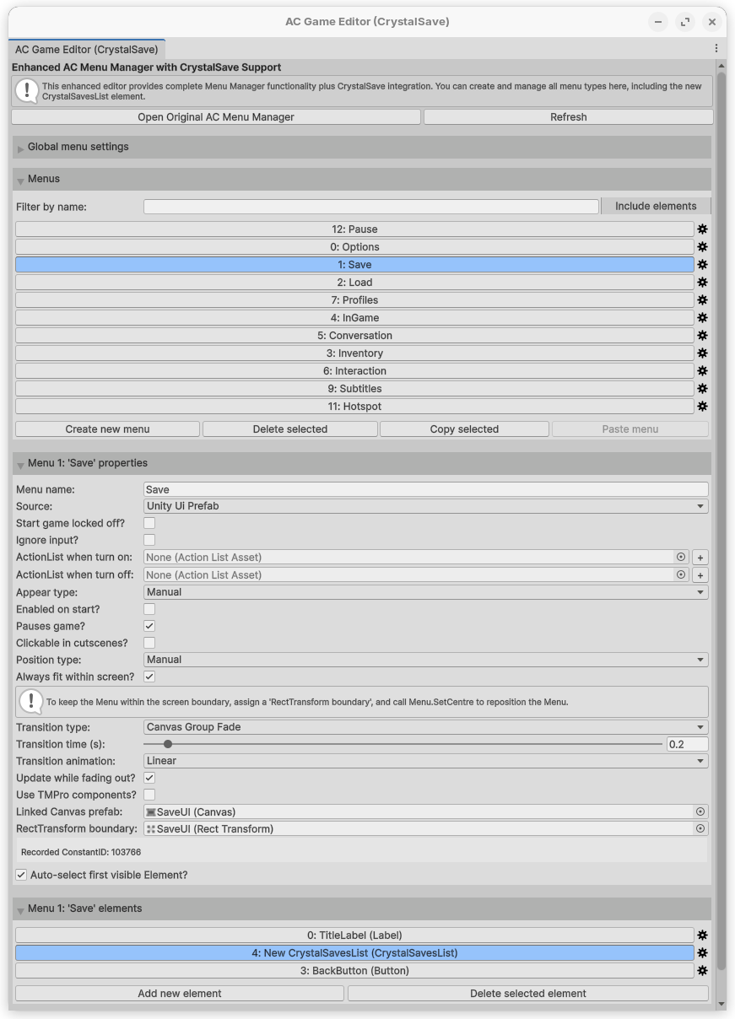Expand the Global menu settings section
Screen dimensions: 735x1019
[x=78, y=147]
